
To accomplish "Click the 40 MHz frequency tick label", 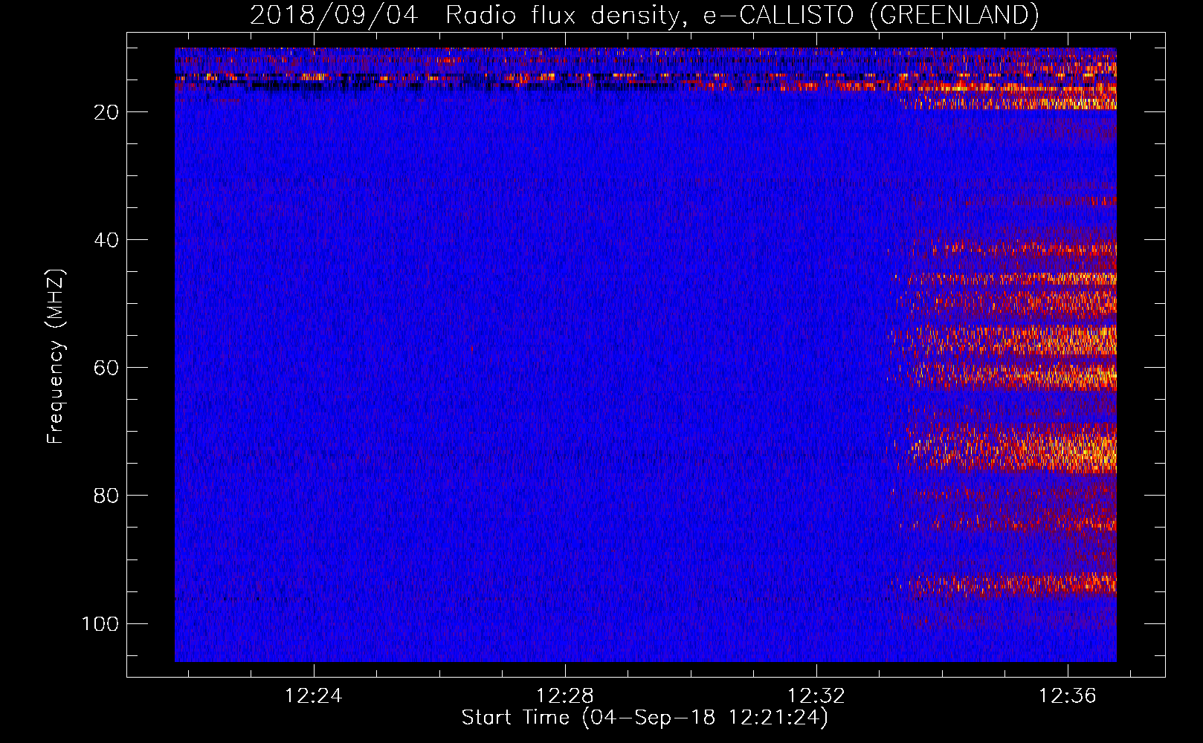I will [x=106, y=240].
